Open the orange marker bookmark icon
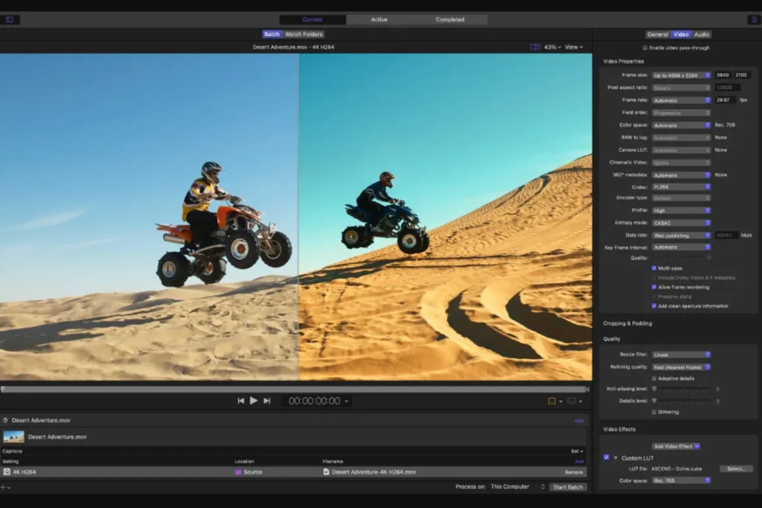The width and height of the screenshot is (762, 508). tap(551, 401)
